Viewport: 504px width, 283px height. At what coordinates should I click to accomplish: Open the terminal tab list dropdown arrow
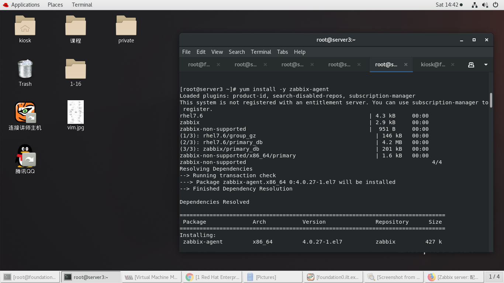(486, 64)
